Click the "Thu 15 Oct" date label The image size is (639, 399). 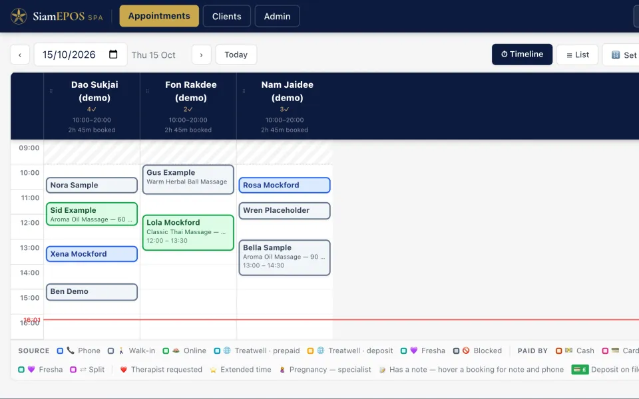153,55
